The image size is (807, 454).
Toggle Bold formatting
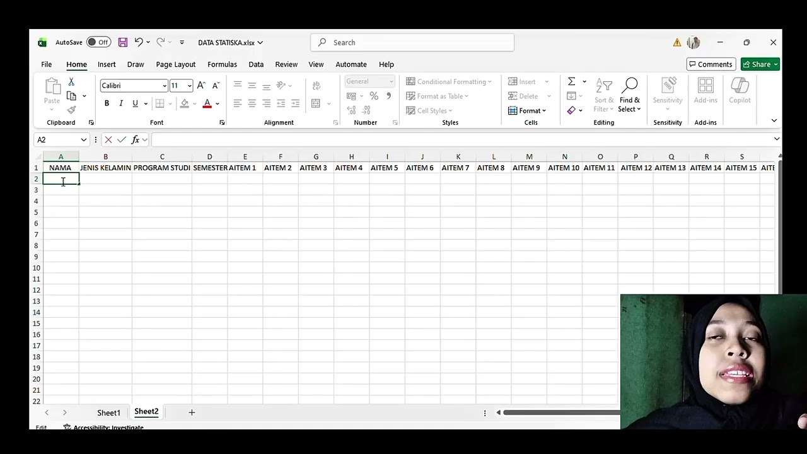coord(107,103)
